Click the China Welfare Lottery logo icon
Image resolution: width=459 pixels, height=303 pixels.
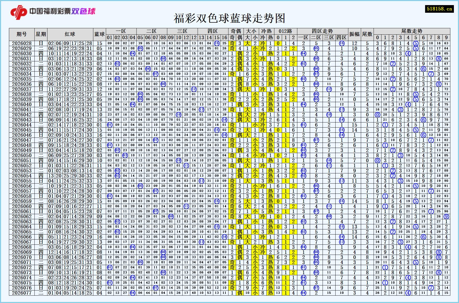tap(19, 12)
